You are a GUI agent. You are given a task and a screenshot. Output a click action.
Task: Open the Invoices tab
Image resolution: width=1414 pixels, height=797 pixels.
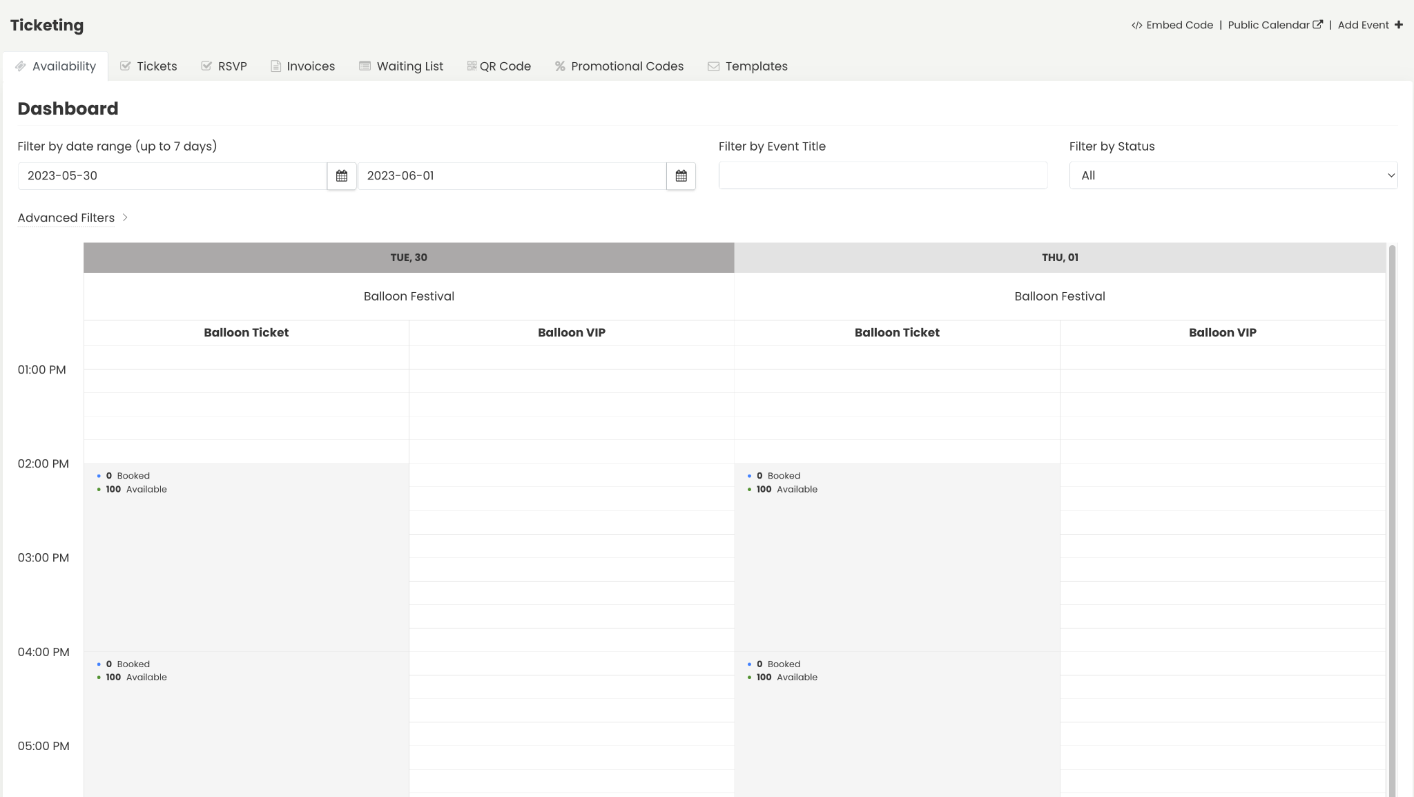[x=302, y=66]
